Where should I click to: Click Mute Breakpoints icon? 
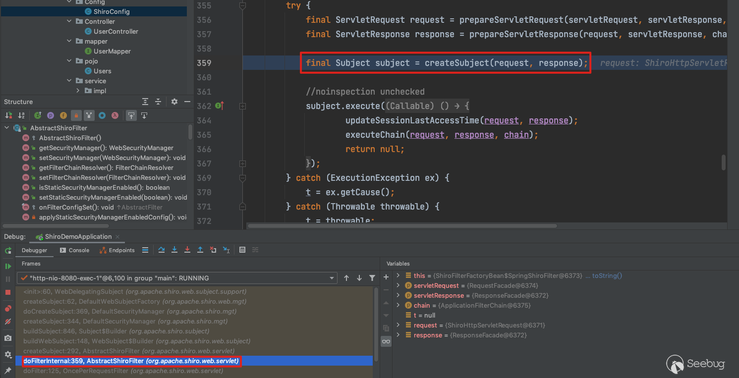click(8, 322)
